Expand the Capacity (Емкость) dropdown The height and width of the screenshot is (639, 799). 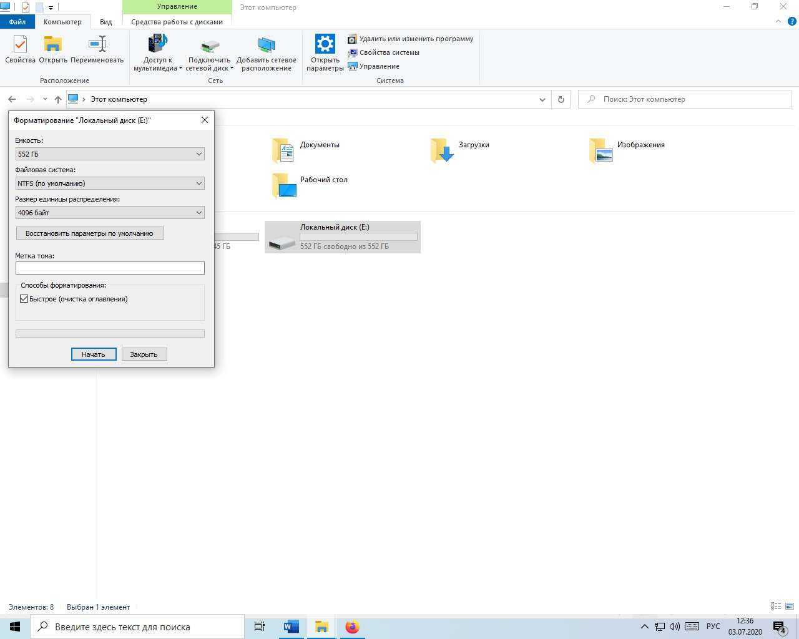(110, 154)
